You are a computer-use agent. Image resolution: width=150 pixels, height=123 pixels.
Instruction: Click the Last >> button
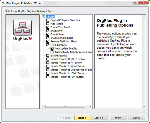99,118
